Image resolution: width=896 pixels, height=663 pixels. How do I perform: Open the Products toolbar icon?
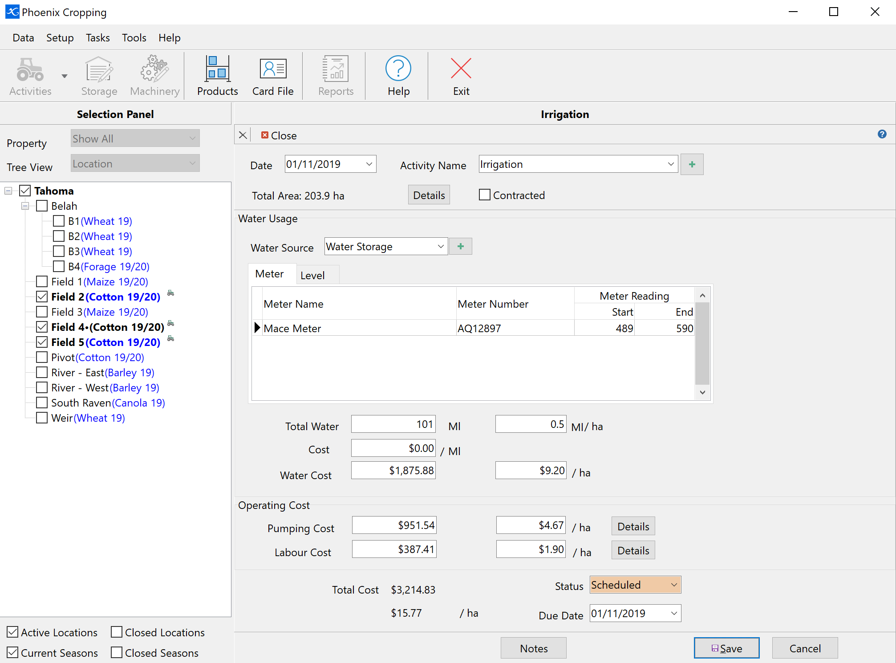click(218, 76)
